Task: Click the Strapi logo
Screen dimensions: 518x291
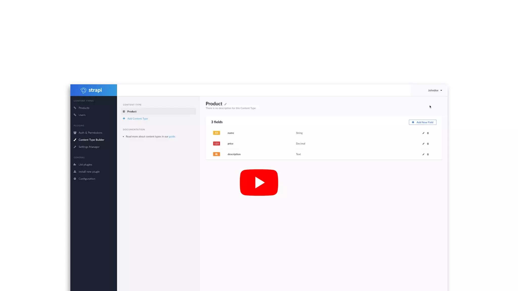Action: click(91, 90)
